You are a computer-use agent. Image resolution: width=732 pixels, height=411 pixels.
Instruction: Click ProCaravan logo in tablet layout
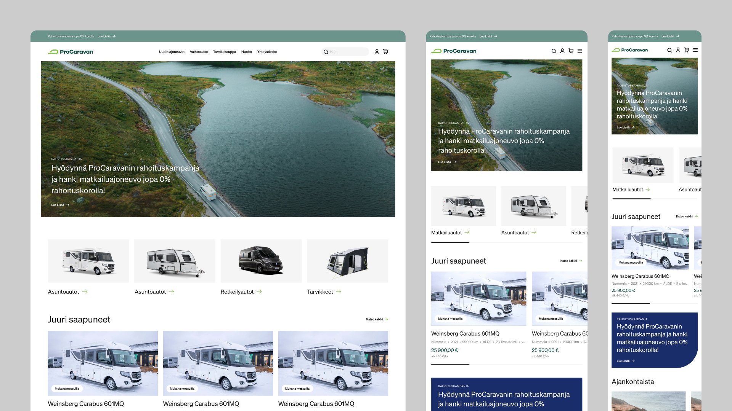pos(454,51)
